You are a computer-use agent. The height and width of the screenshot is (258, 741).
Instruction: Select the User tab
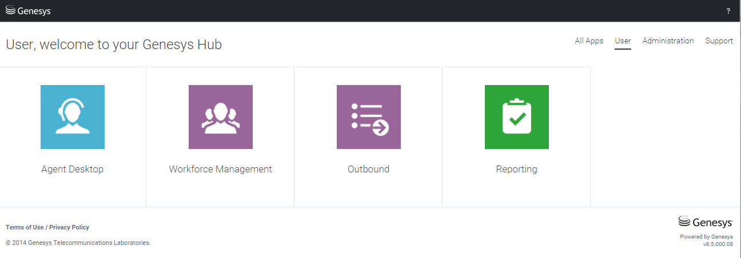(623, 41)
